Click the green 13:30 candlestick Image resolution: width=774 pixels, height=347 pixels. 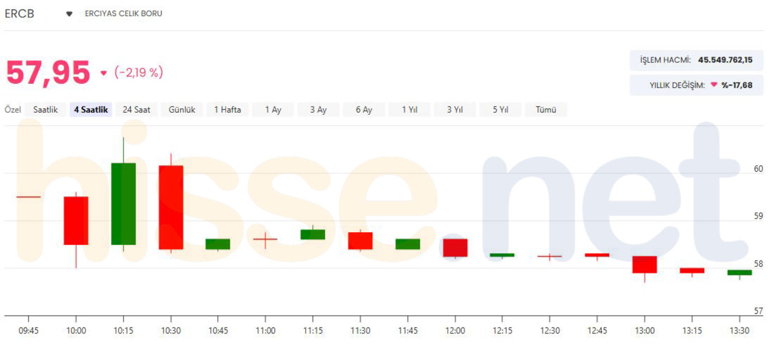point(739,273)
